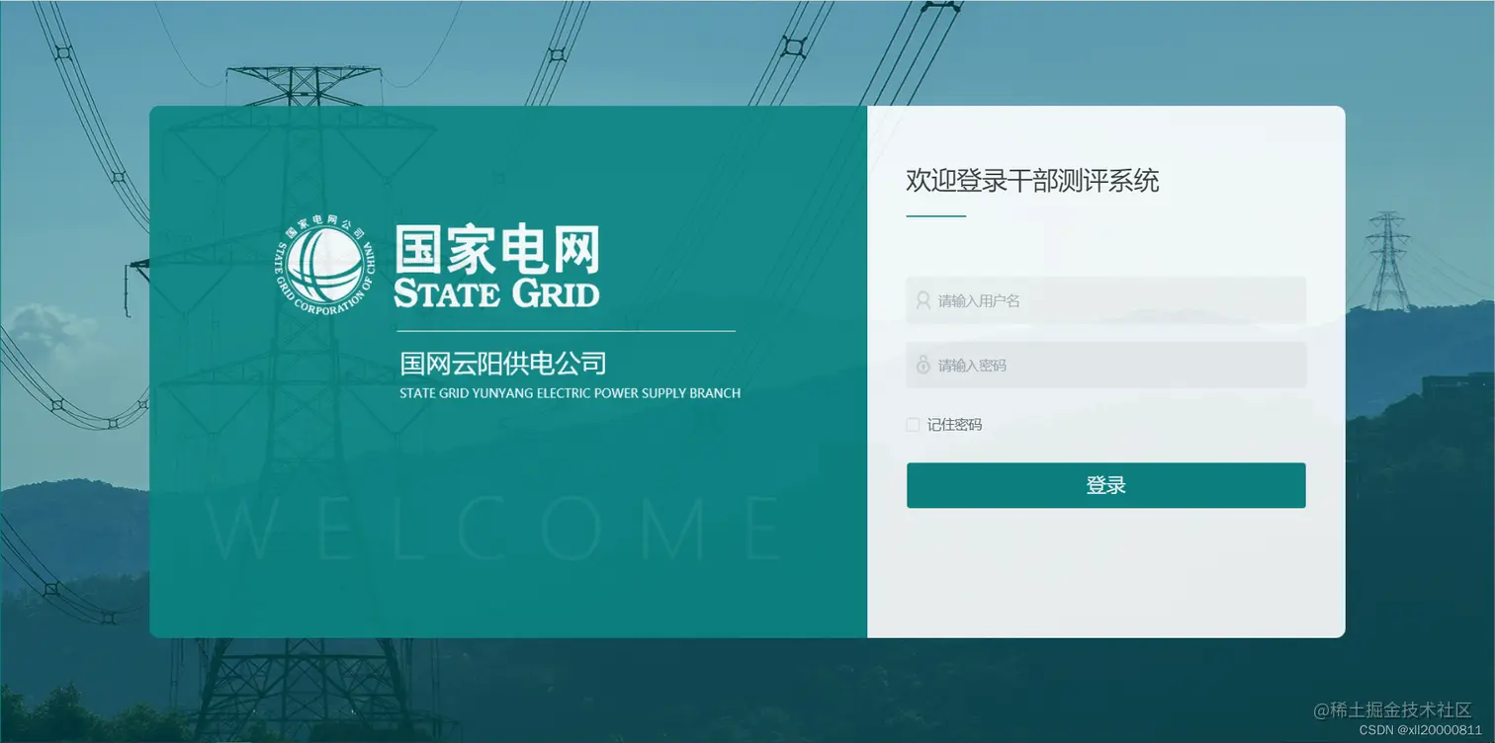Click the STATE GRID English wordmark
Viewport: 1495px width, 743px height.
pyautogui.click(x=496, y=293)
